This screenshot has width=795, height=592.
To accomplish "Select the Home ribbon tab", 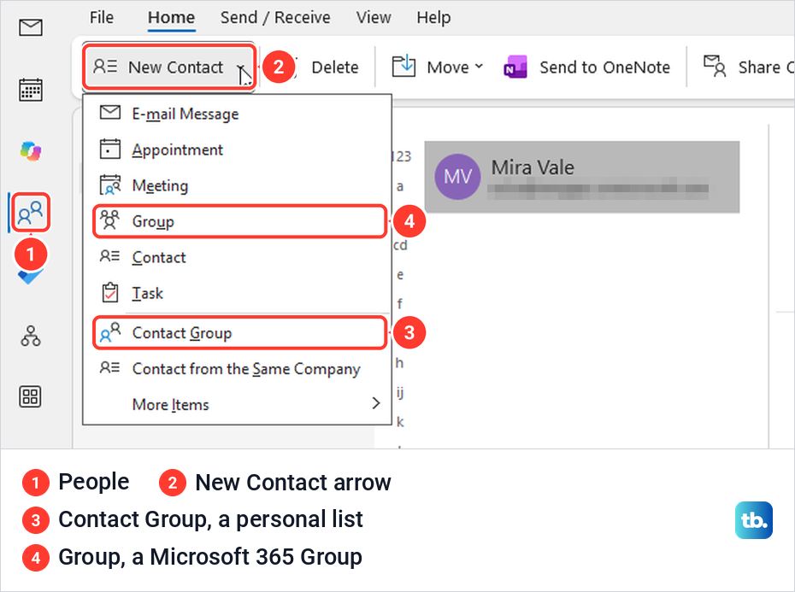I will 171,17.
